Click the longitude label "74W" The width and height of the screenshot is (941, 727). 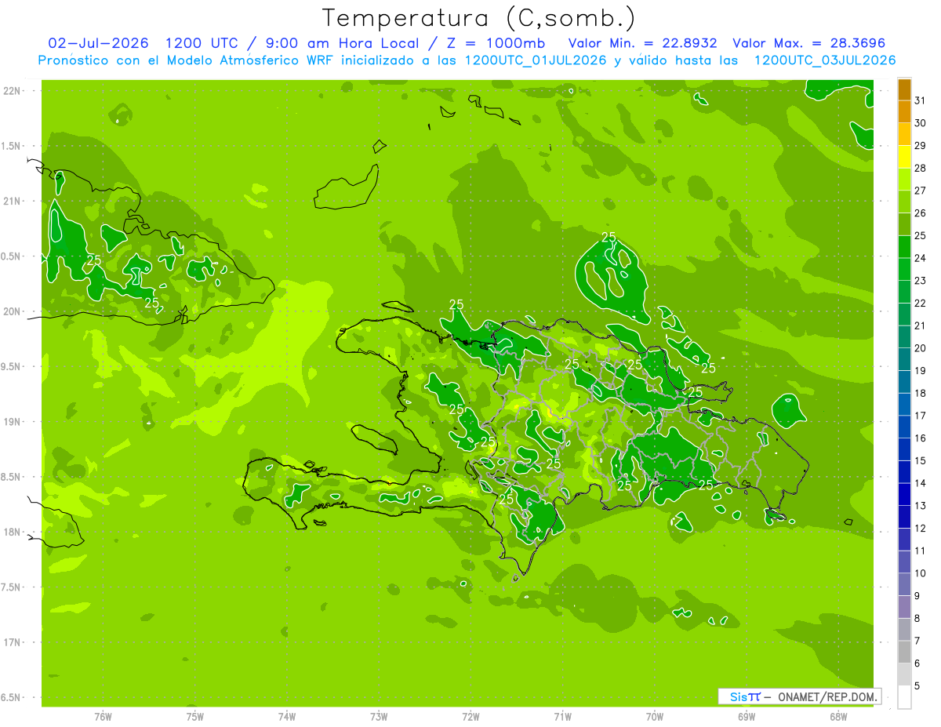coord(287,717)
